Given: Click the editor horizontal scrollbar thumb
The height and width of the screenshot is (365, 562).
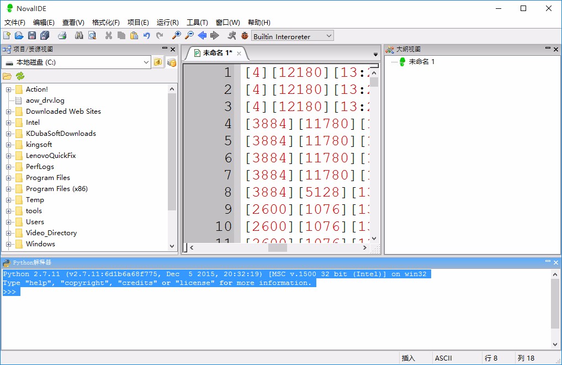Looking at the screenshot, I should 278,247.
